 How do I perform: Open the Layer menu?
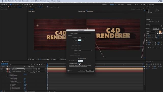pyautogui.click(x=32, y=1)
